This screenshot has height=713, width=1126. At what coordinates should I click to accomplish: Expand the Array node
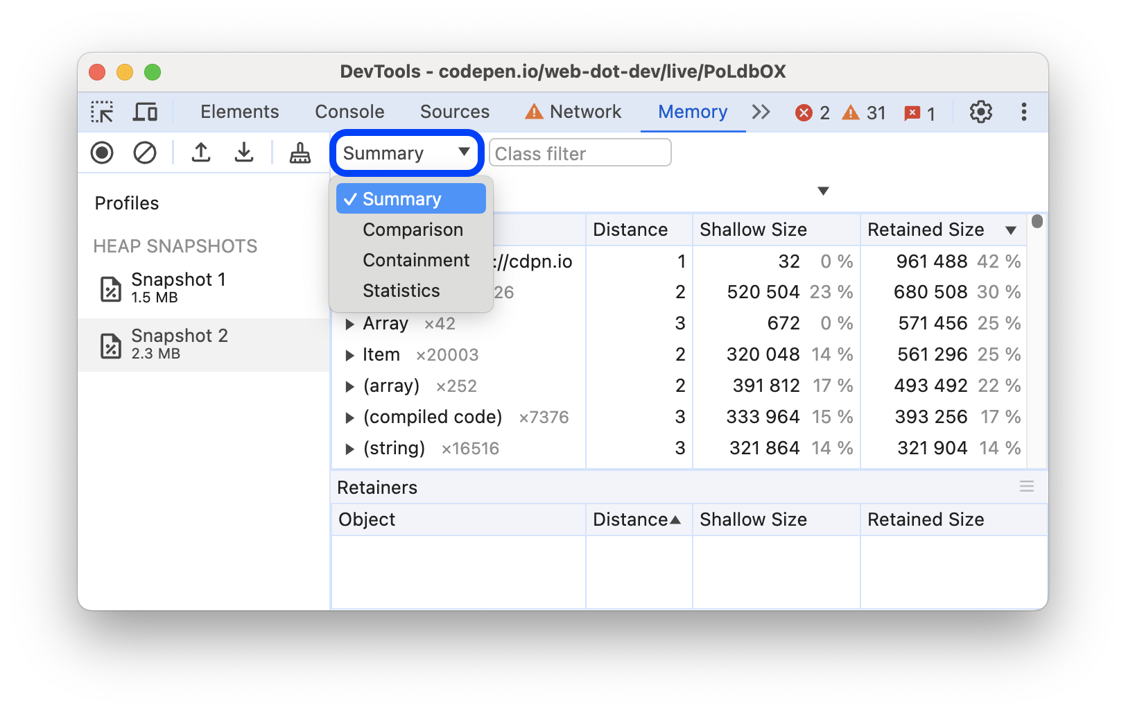349,323
